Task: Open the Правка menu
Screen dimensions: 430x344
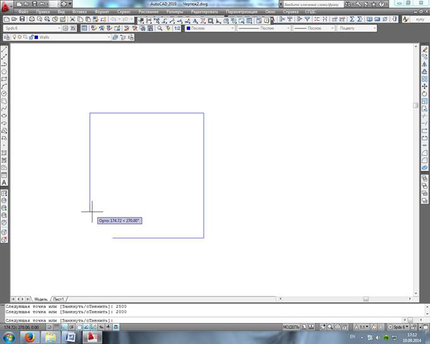Action: pos(43,12)
